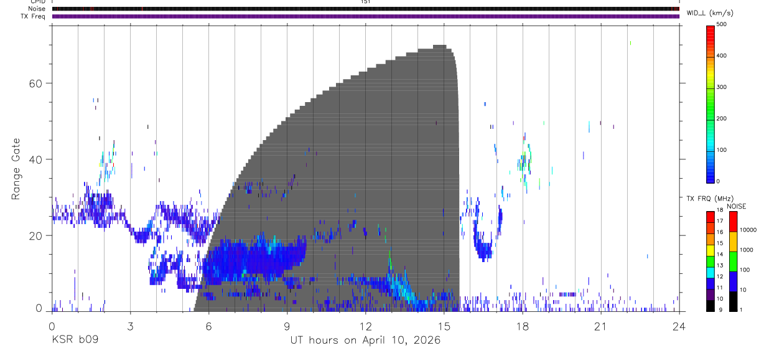Click the 100 tick on WID color bar
Screen dimensions: 764x353
[723, 151]
